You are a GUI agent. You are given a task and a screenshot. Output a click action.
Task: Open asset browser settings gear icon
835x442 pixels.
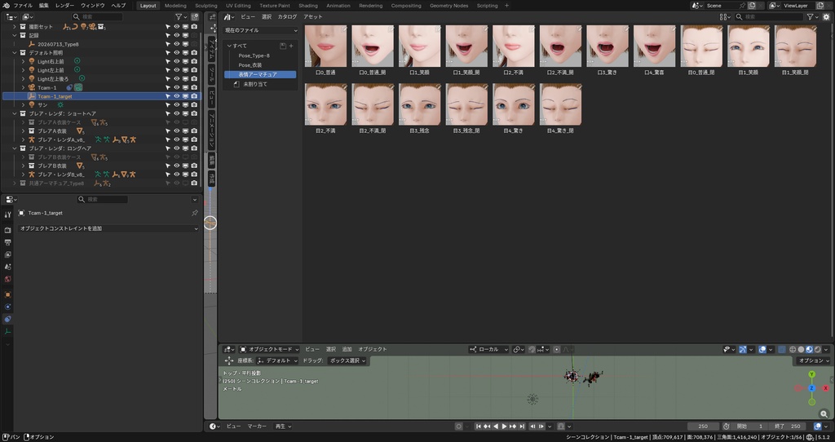(x=827, y=17)
